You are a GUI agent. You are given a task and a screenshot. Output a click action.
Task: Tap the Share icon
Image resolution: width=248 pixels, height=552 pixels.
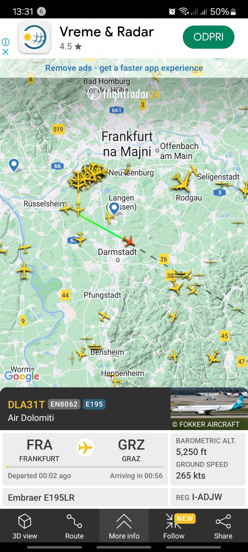[223, 521]
